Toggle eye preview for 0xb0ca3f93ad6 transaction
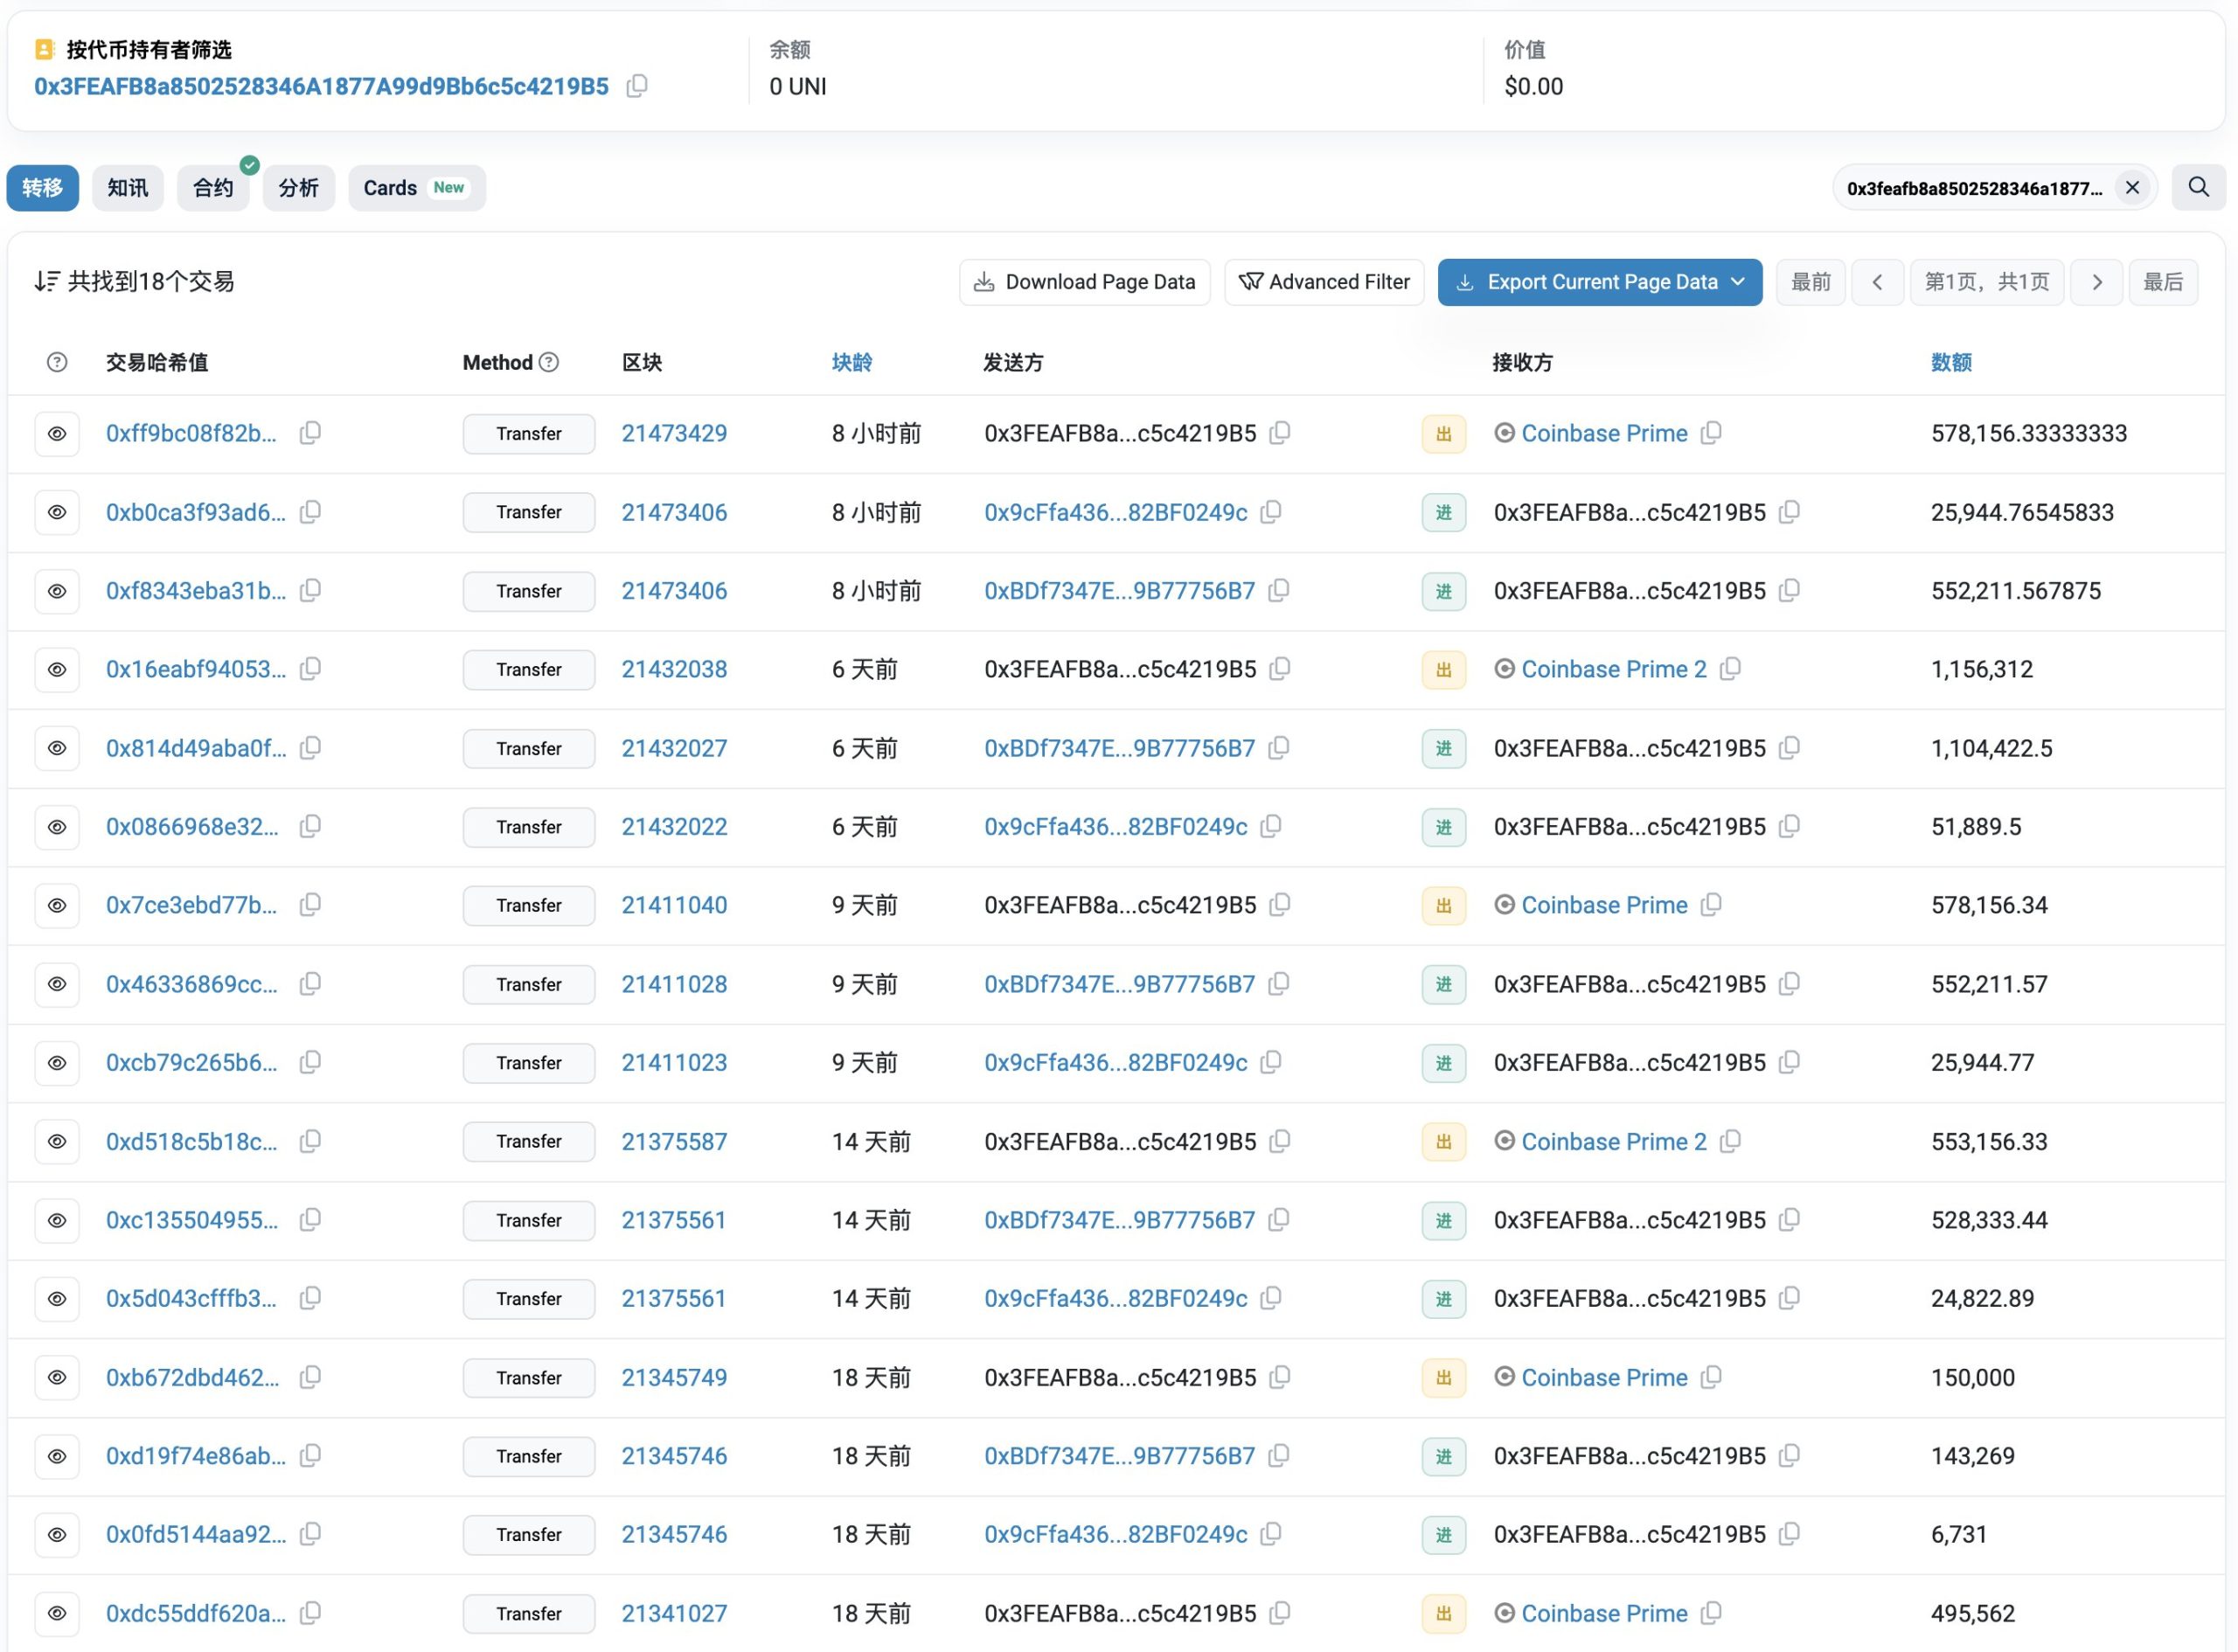 (x=57, y=512)
